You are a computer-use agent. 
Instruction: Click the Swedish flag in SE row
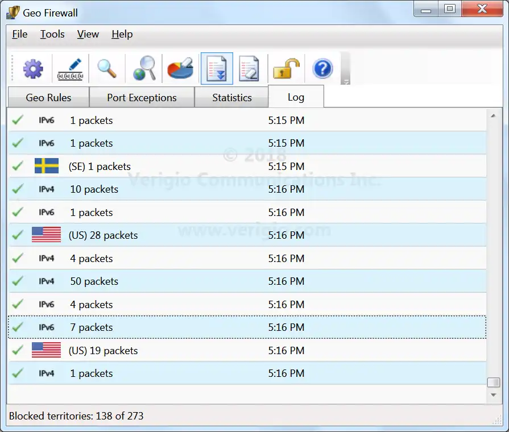[47, 166]
